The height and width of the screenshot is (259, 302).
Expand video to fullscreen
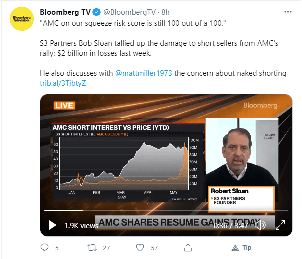[280, 225]
